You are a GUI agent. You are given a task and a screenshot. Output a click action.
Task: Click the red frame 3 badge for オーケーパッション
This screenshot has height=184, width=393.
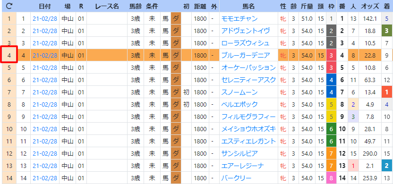[331, 67]
